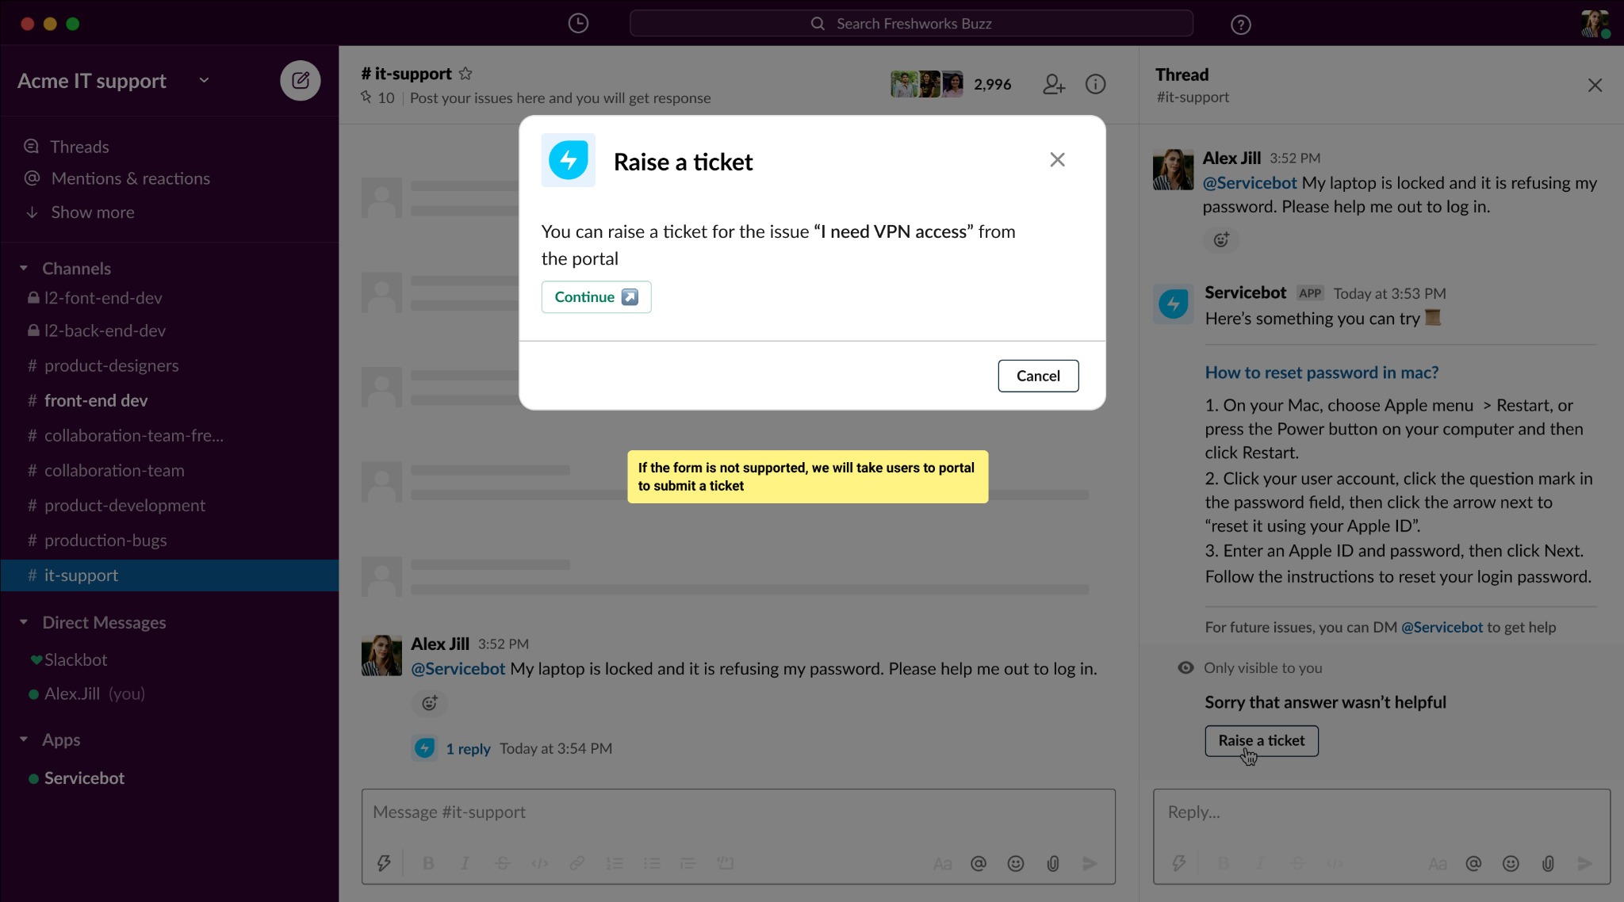Viewport: 1624px width, 902px height.
Task: Insert code formatting in channel composer
Action: tap(539, 863)
